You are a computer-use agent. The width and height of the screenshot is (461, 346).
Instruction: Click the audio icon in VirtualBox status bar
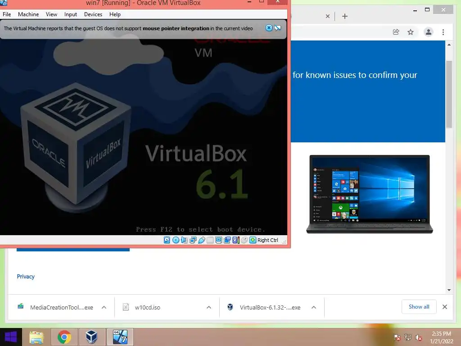pyautogui.click(x=184, y=240)
